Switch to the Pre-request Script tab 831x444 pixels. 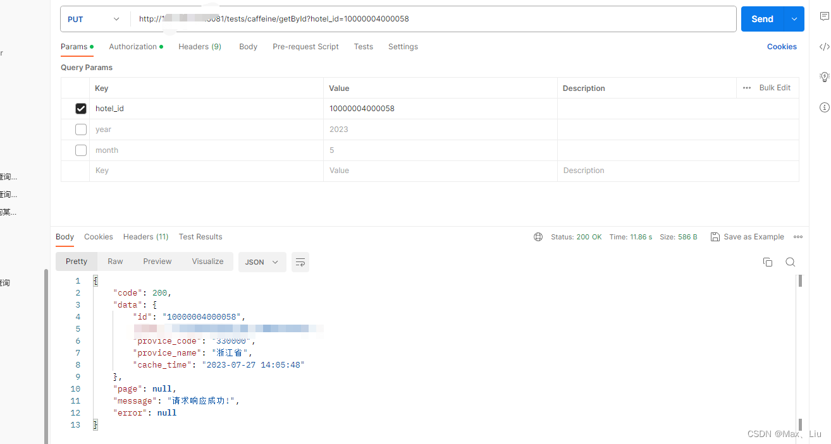(305, 46)
